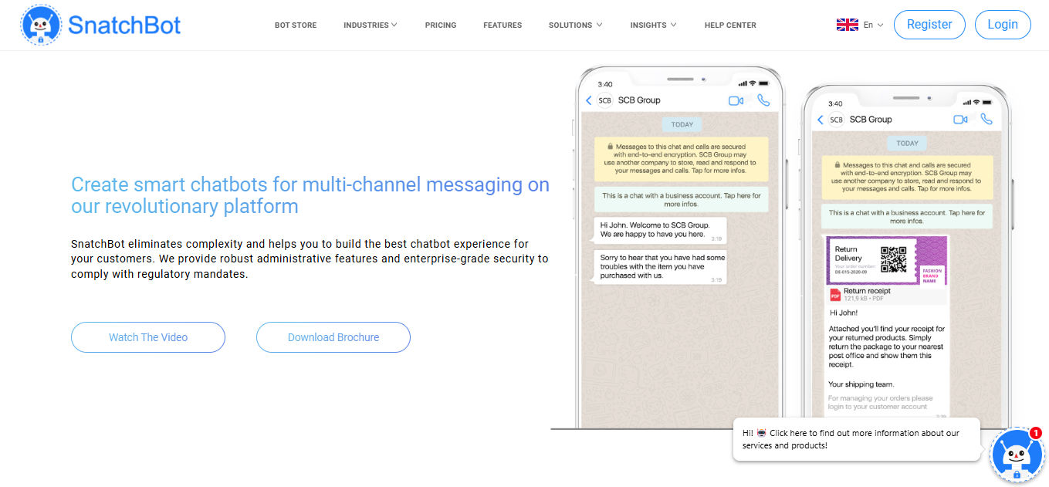Click the QR code in return delivery card
Image resolution: width=1049 pixels, height=487 pixels.
click(x=893, y=259)
